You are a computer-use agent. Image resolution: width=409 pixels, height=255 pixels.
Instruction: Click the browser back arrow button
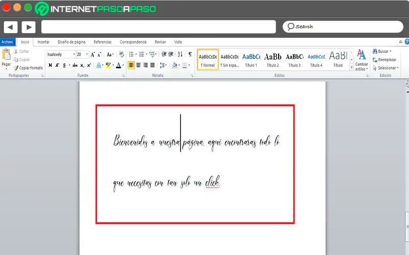(11, 27)
